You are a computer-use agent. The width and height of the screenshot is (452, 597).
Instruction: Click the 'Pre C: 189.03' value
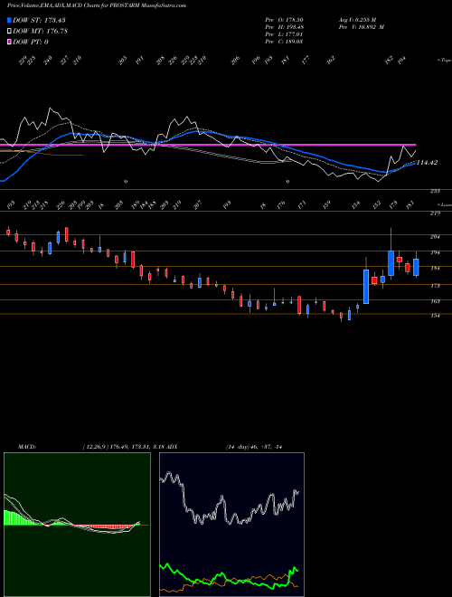coord(284,42)
